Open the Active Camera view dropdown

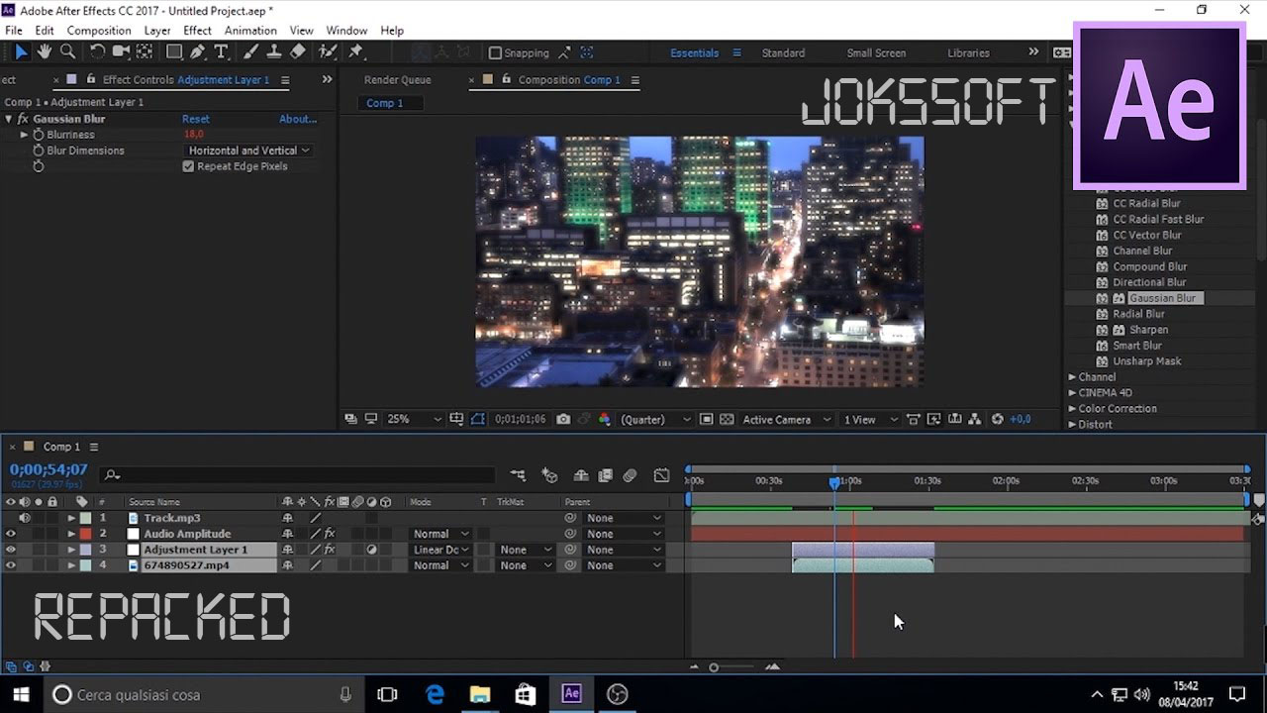(781, 419)
